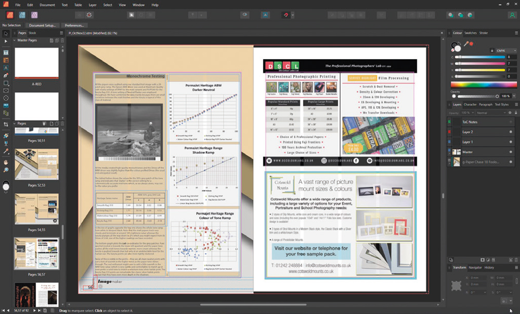Switch to Photo persona
Viewport: 520px width, 314px height.
[x=34, y=15]
